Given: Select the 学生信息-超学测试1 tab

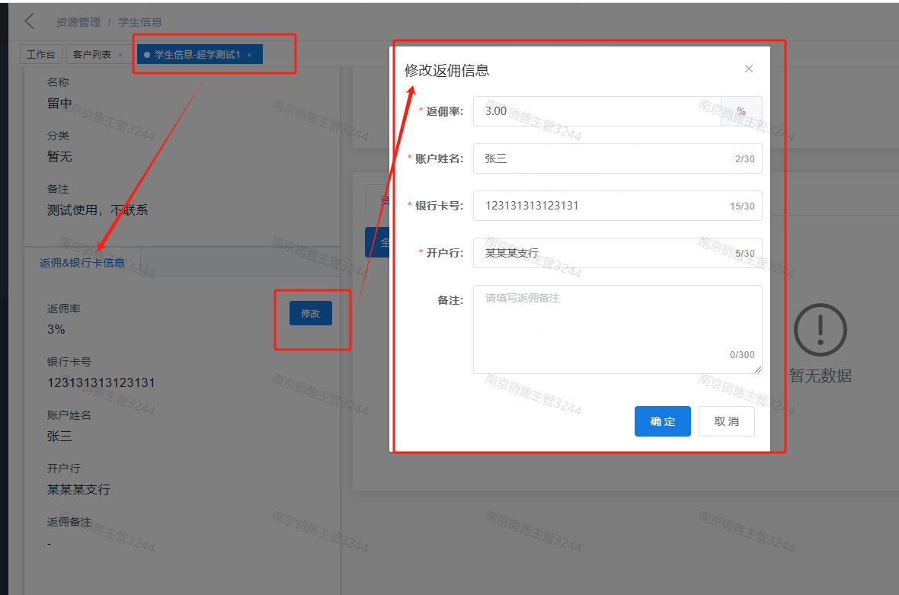Looking at the screenshot, I should pyautogui.click(x=197, y=55).
